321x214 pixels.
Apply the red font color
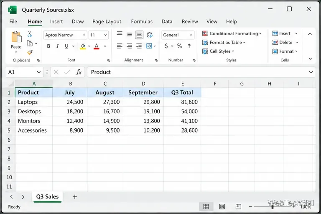pyautogui.click(x=97, y=46)
